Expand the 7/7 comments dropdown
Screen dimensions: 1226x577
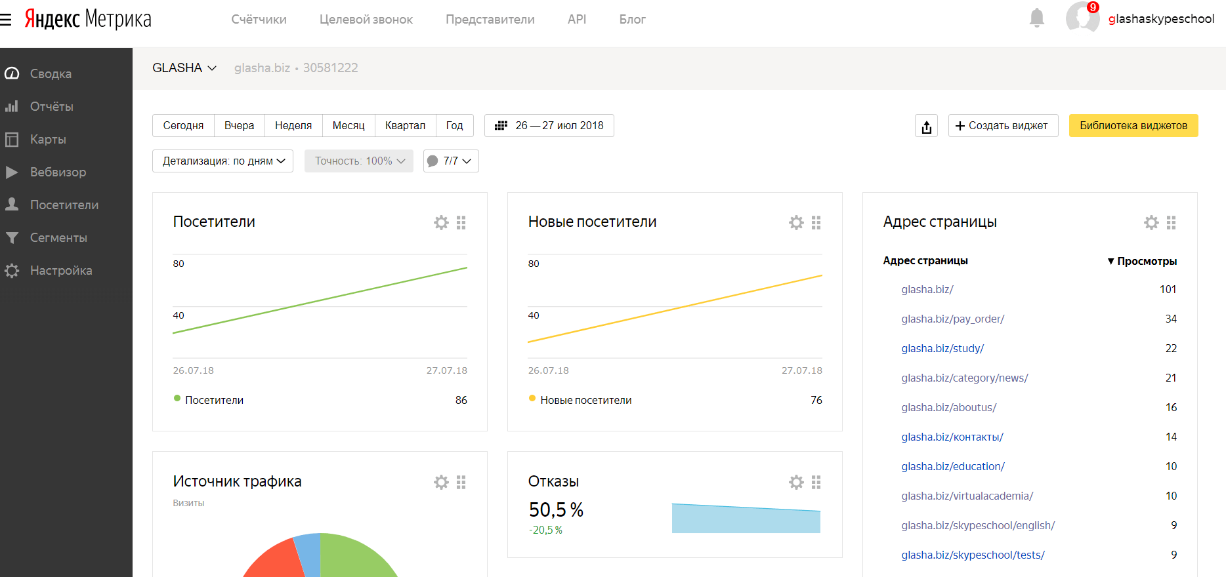pyautogui.click(x=451, y=161)
